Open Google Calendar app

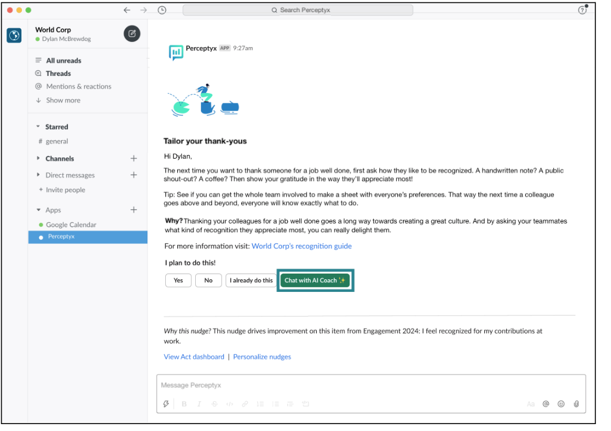71,225
